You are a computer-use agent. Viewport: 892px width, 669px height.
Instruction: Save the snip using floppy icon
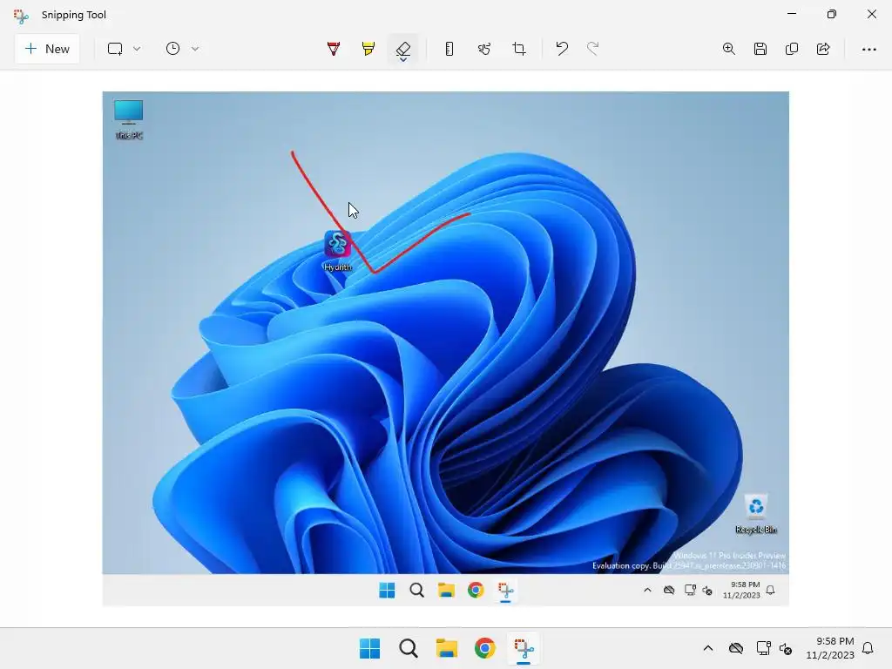pos(760,49)
